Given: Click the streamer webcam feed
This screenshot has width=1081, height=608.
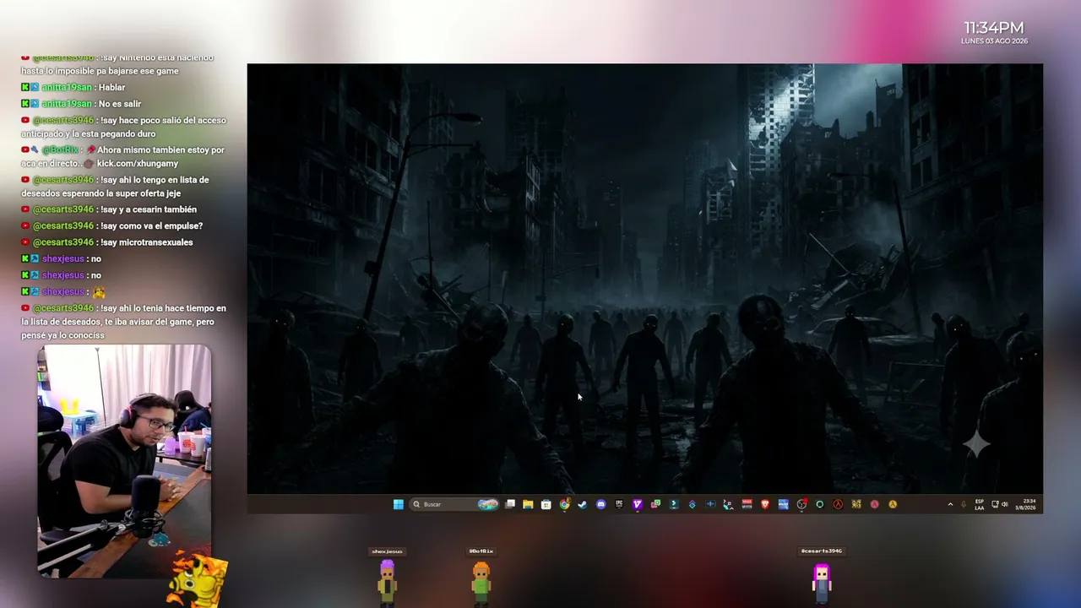Looking at the screenshot, I should 124,459.
